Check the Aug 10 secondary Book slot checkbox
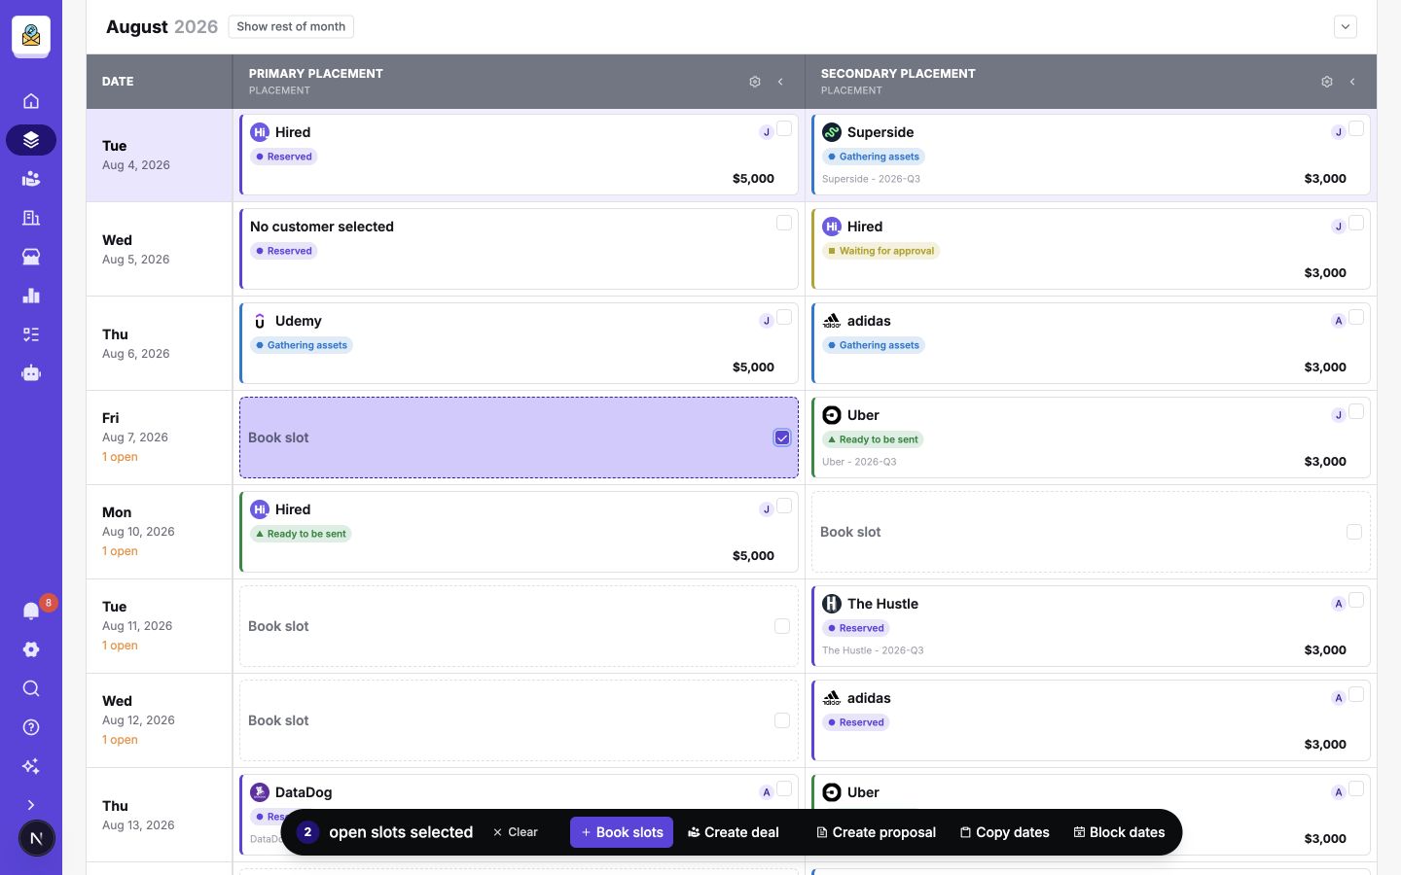This screenshot has height=875, width=1401. [x=1354, y=532]
